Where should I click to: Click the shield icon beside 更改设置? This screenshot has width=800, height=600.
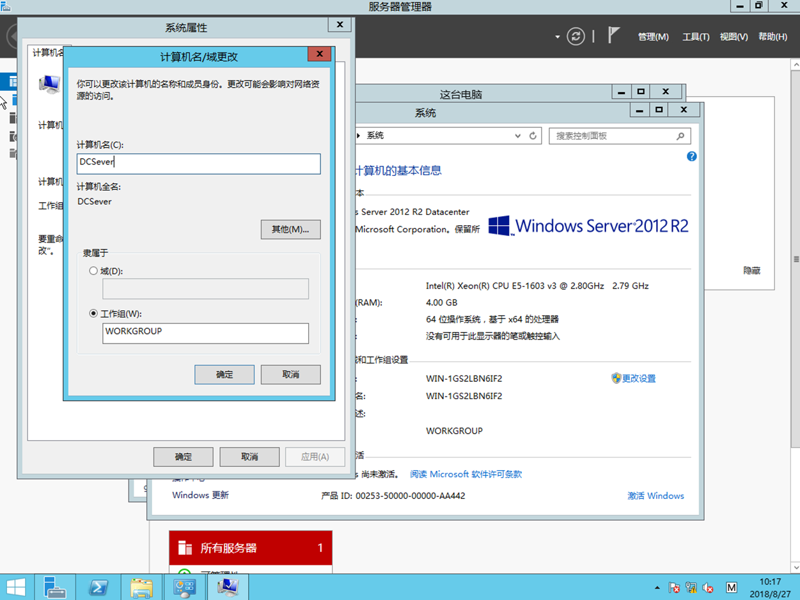616,378
